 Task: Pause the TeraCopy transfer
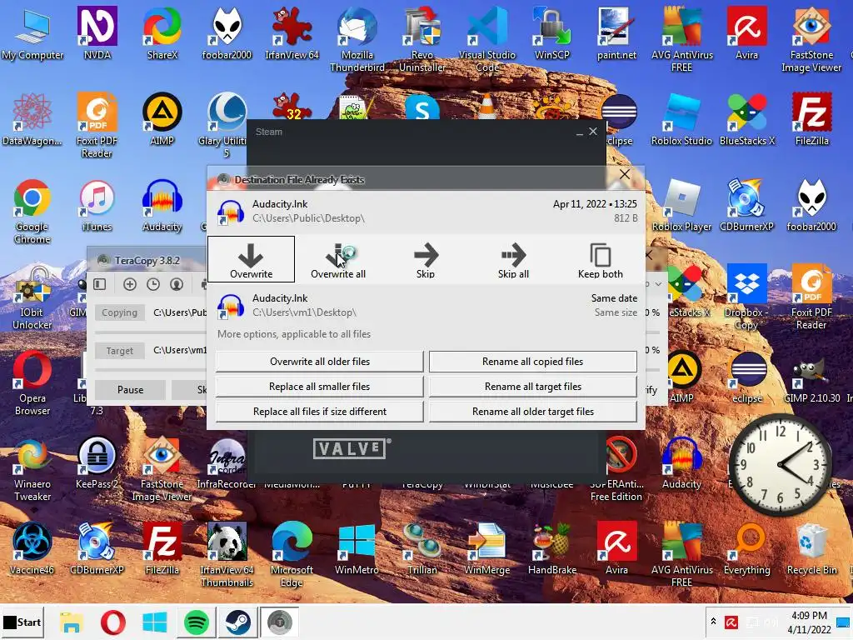(130, 390)
